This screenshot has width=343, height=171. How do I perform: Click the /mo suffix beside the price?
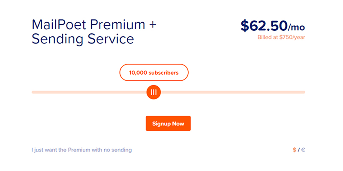[x=295, y=27]
